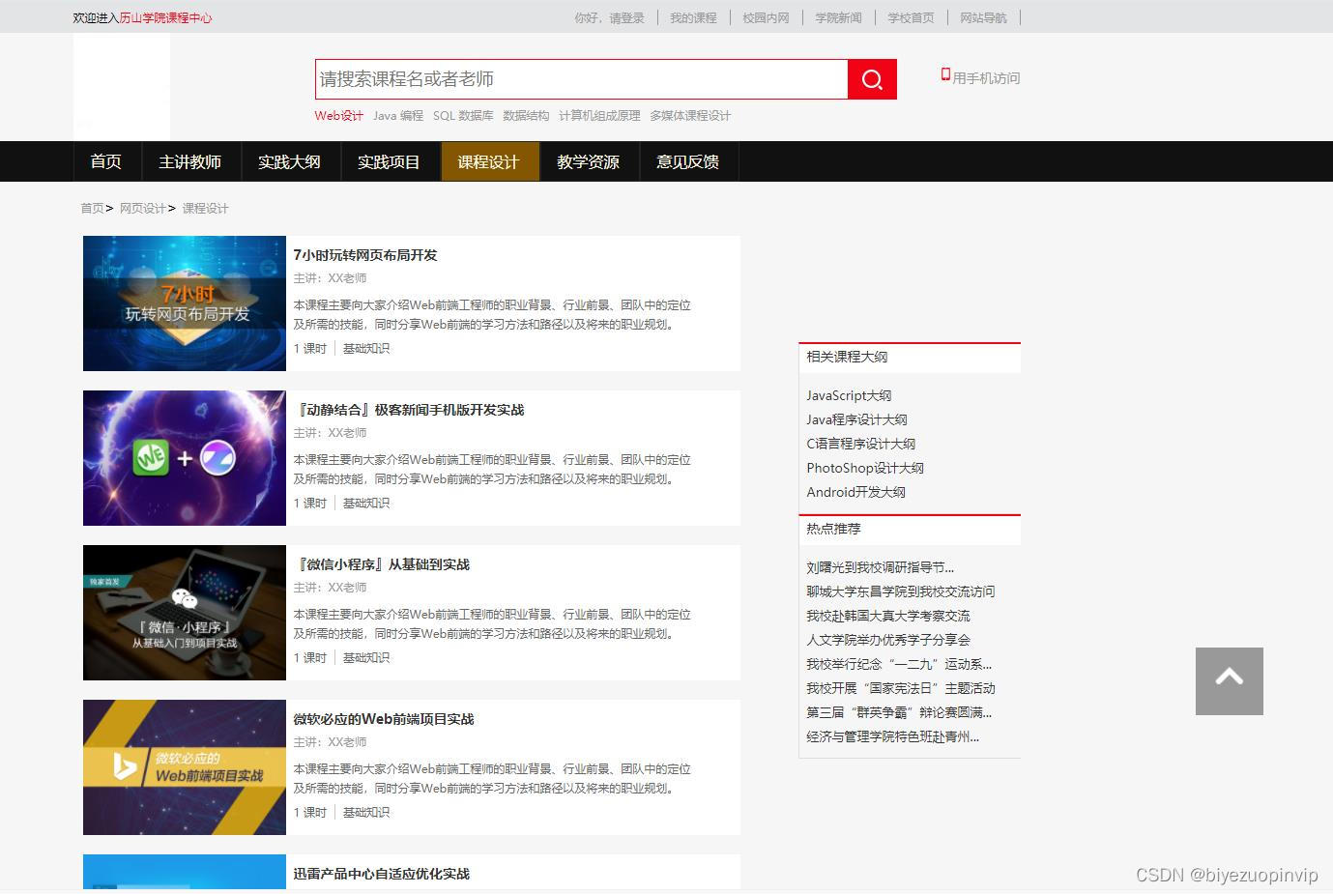1333x894 pixels.
Task: Click the 网页设计 breadcrumb link
Action: 143,208
